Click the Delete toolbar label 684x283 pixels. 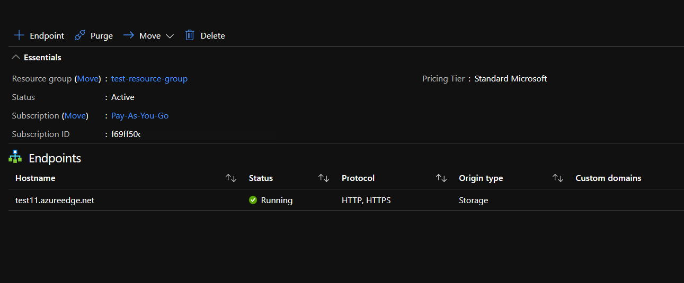coord(212,36)
